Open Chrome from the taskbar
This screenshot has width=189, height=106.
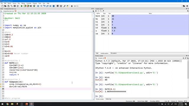click(7, 104)
